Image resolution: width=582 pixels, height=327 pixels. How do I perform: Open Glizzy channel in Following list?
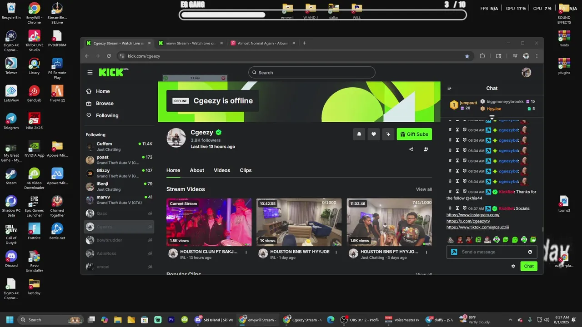click(119, 173)
